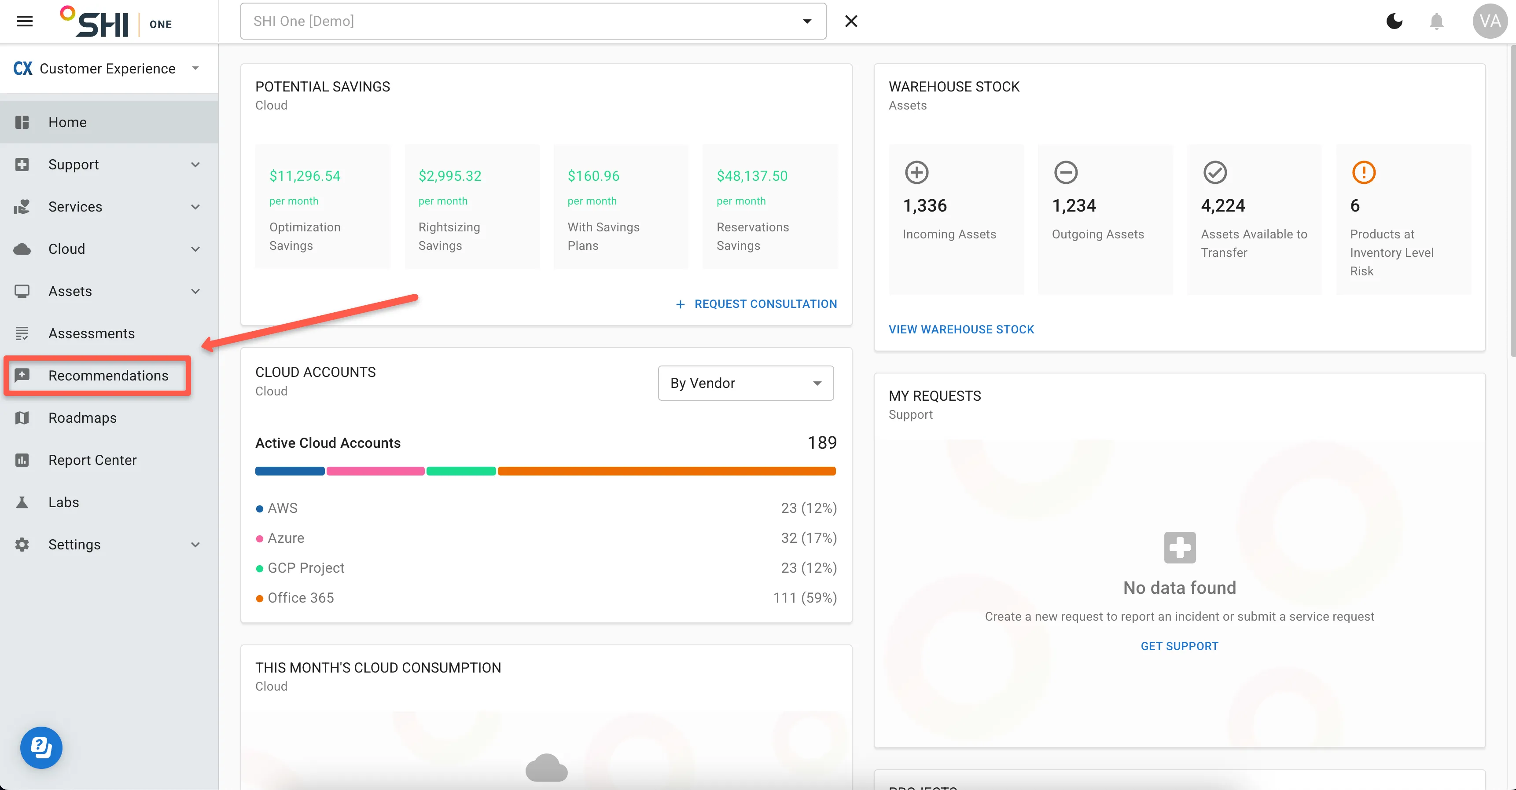The width and height of the screenshot is (1516, 790).
Task: Go to Home in the sidebar
Action: coord(110,122)
